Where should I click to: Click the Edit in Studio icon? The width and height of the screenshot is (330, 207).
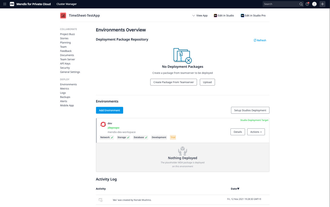point(215,16)
